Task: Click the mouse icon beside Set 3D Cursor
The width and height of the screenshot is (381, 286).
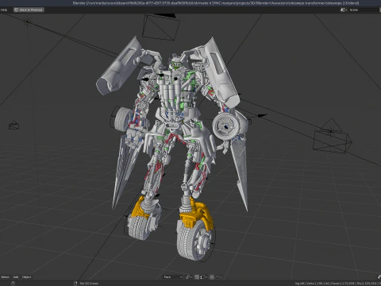Action: (x=75, y=284)
